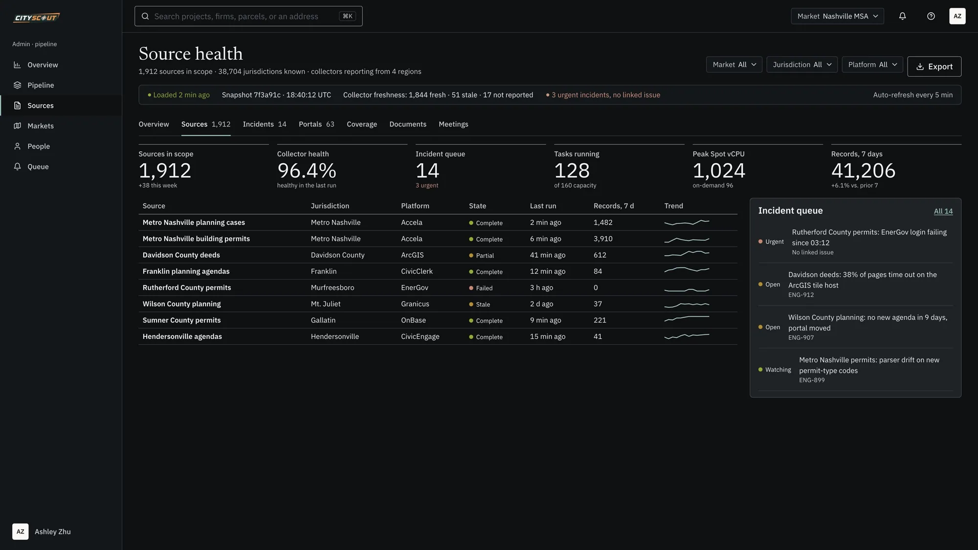Open the Documents tab
The height and width of the screenshot is (550, 978).
(408, 124)
